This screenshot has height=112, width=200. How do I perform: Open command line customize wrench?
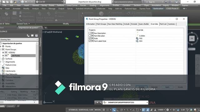(x=101, y=102)
